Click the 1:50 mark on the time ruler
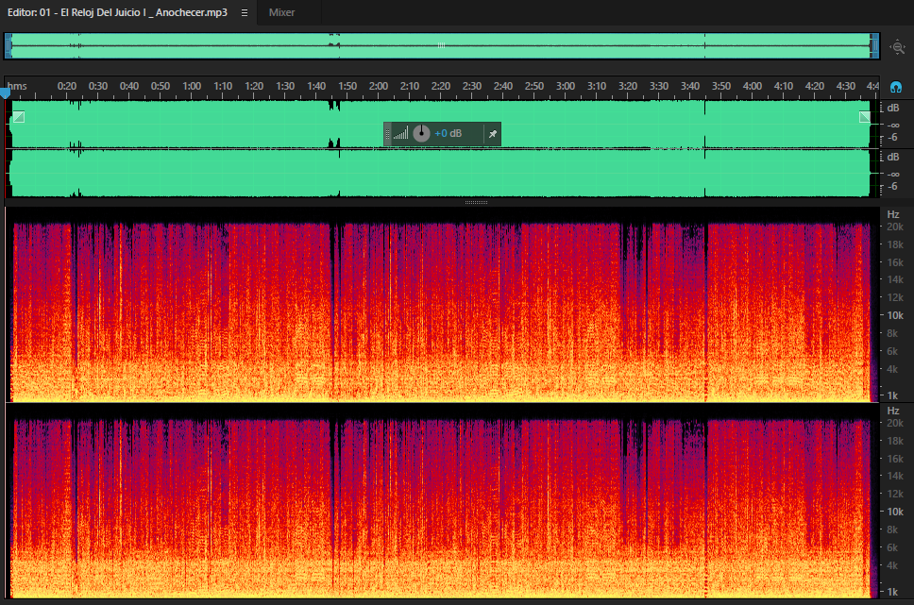 (347, 86)
